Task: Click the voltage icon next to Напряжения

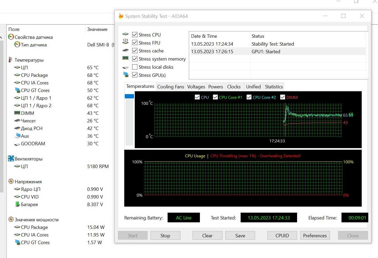Action: click(x=11, y=181)
